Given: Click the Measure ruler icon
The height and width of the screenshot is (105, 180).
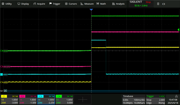Looking at the screenshot, I should 82,4.
